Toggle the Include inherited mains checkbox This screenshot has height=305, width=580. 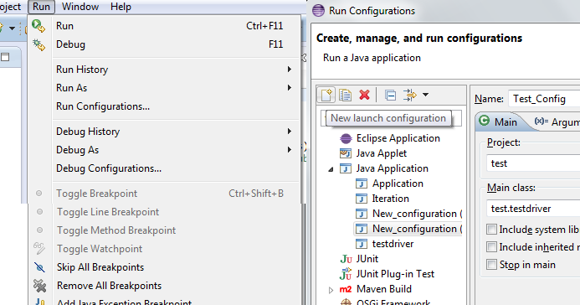[x=491, y=247]
